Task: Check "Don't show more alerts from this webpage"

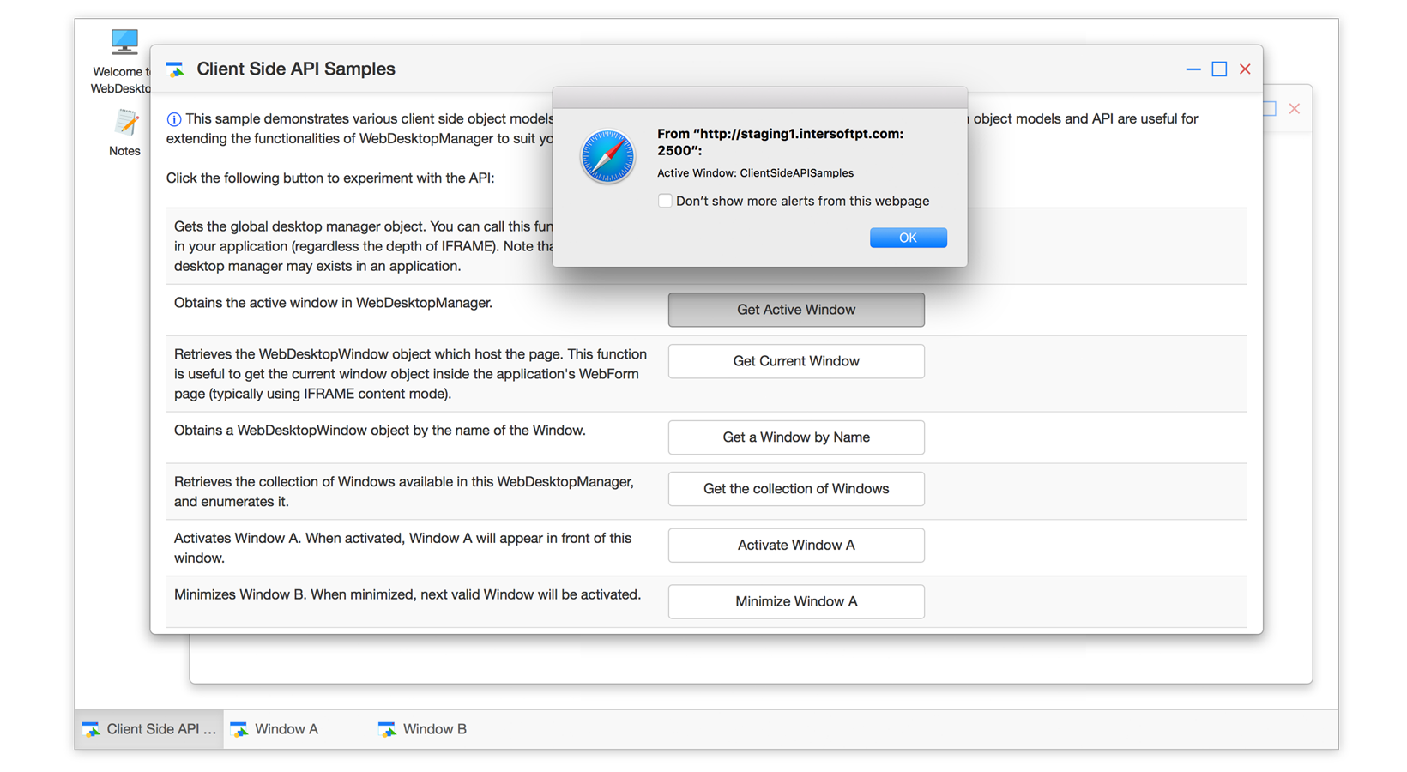Action: pos(665,201)
